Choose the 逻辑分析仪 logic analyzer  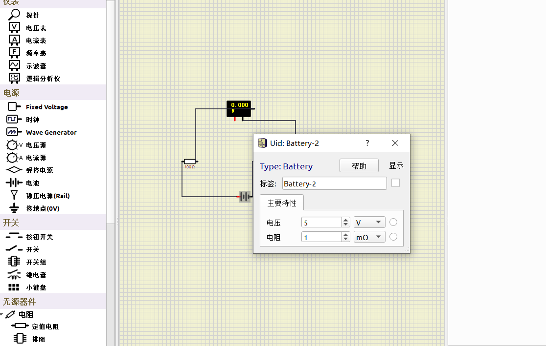click(x=15, y=78)
